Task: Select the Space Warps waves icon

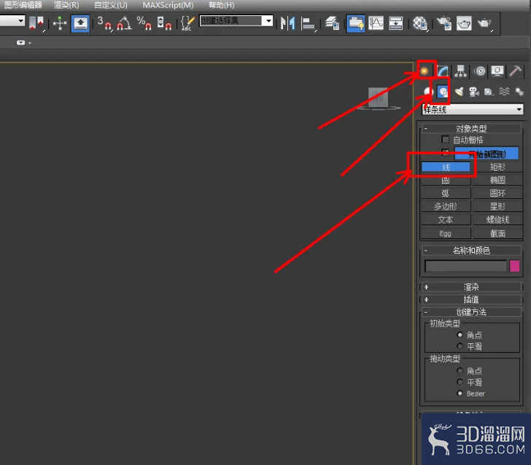Action: [x=504, y=92]
